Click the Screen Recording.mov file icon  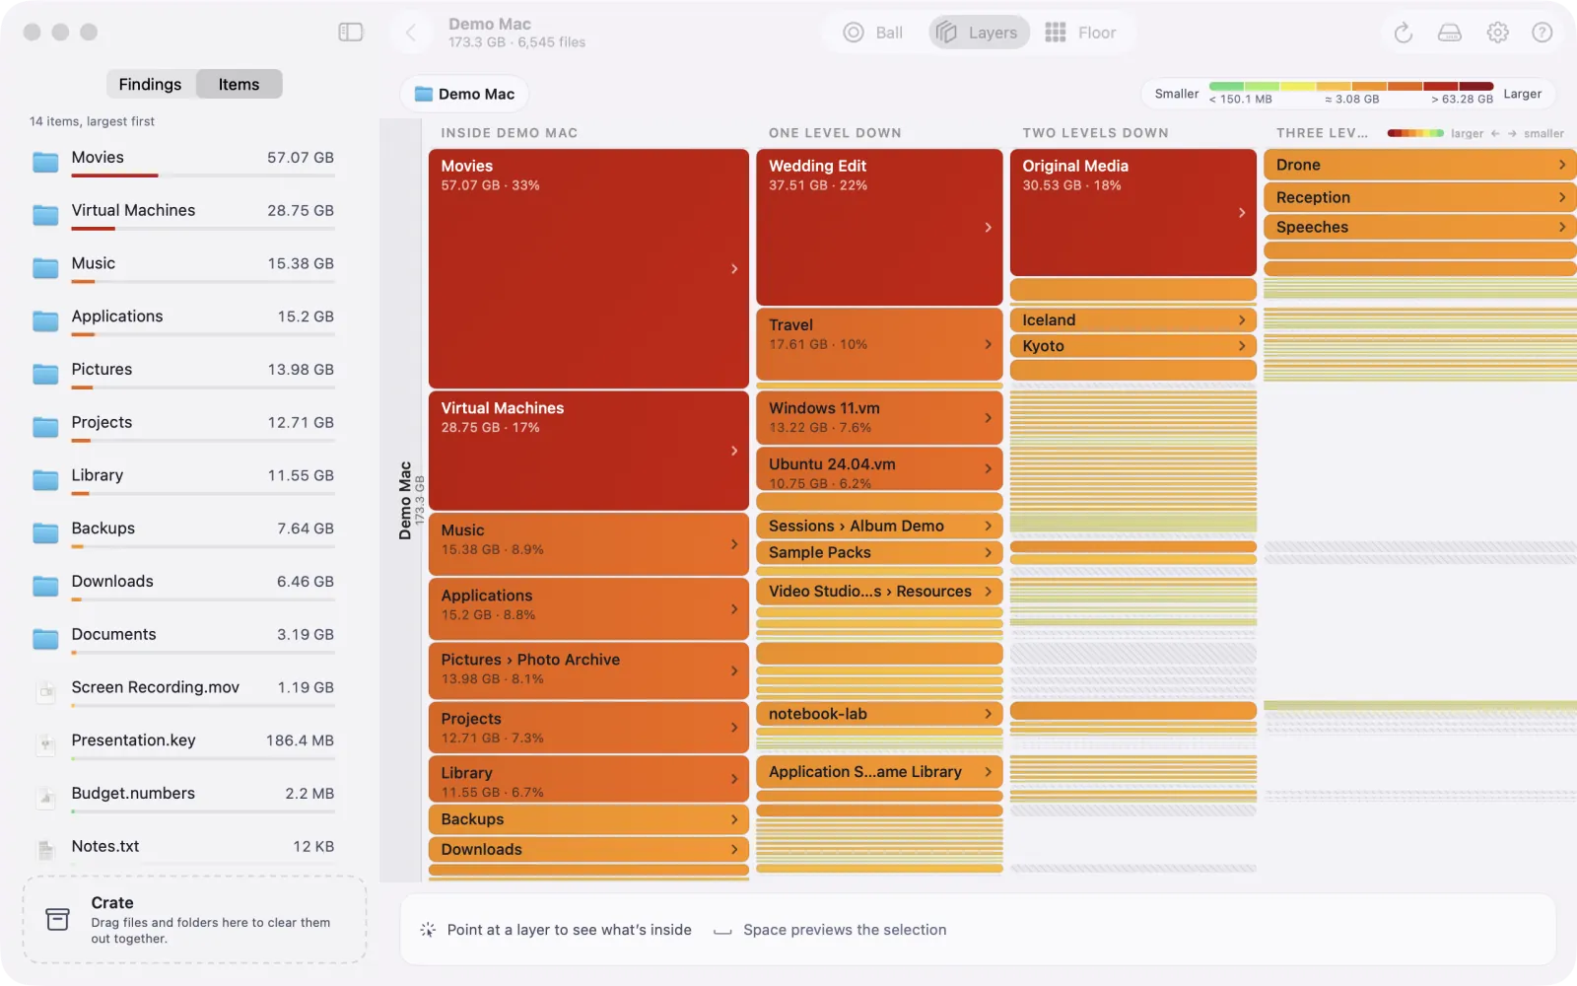[x=45, y=691]
